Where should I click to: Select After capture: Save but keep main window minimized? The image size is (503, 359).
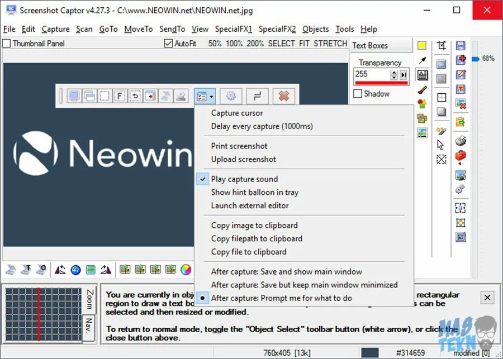pyautogui.click(x=304, y=285)
